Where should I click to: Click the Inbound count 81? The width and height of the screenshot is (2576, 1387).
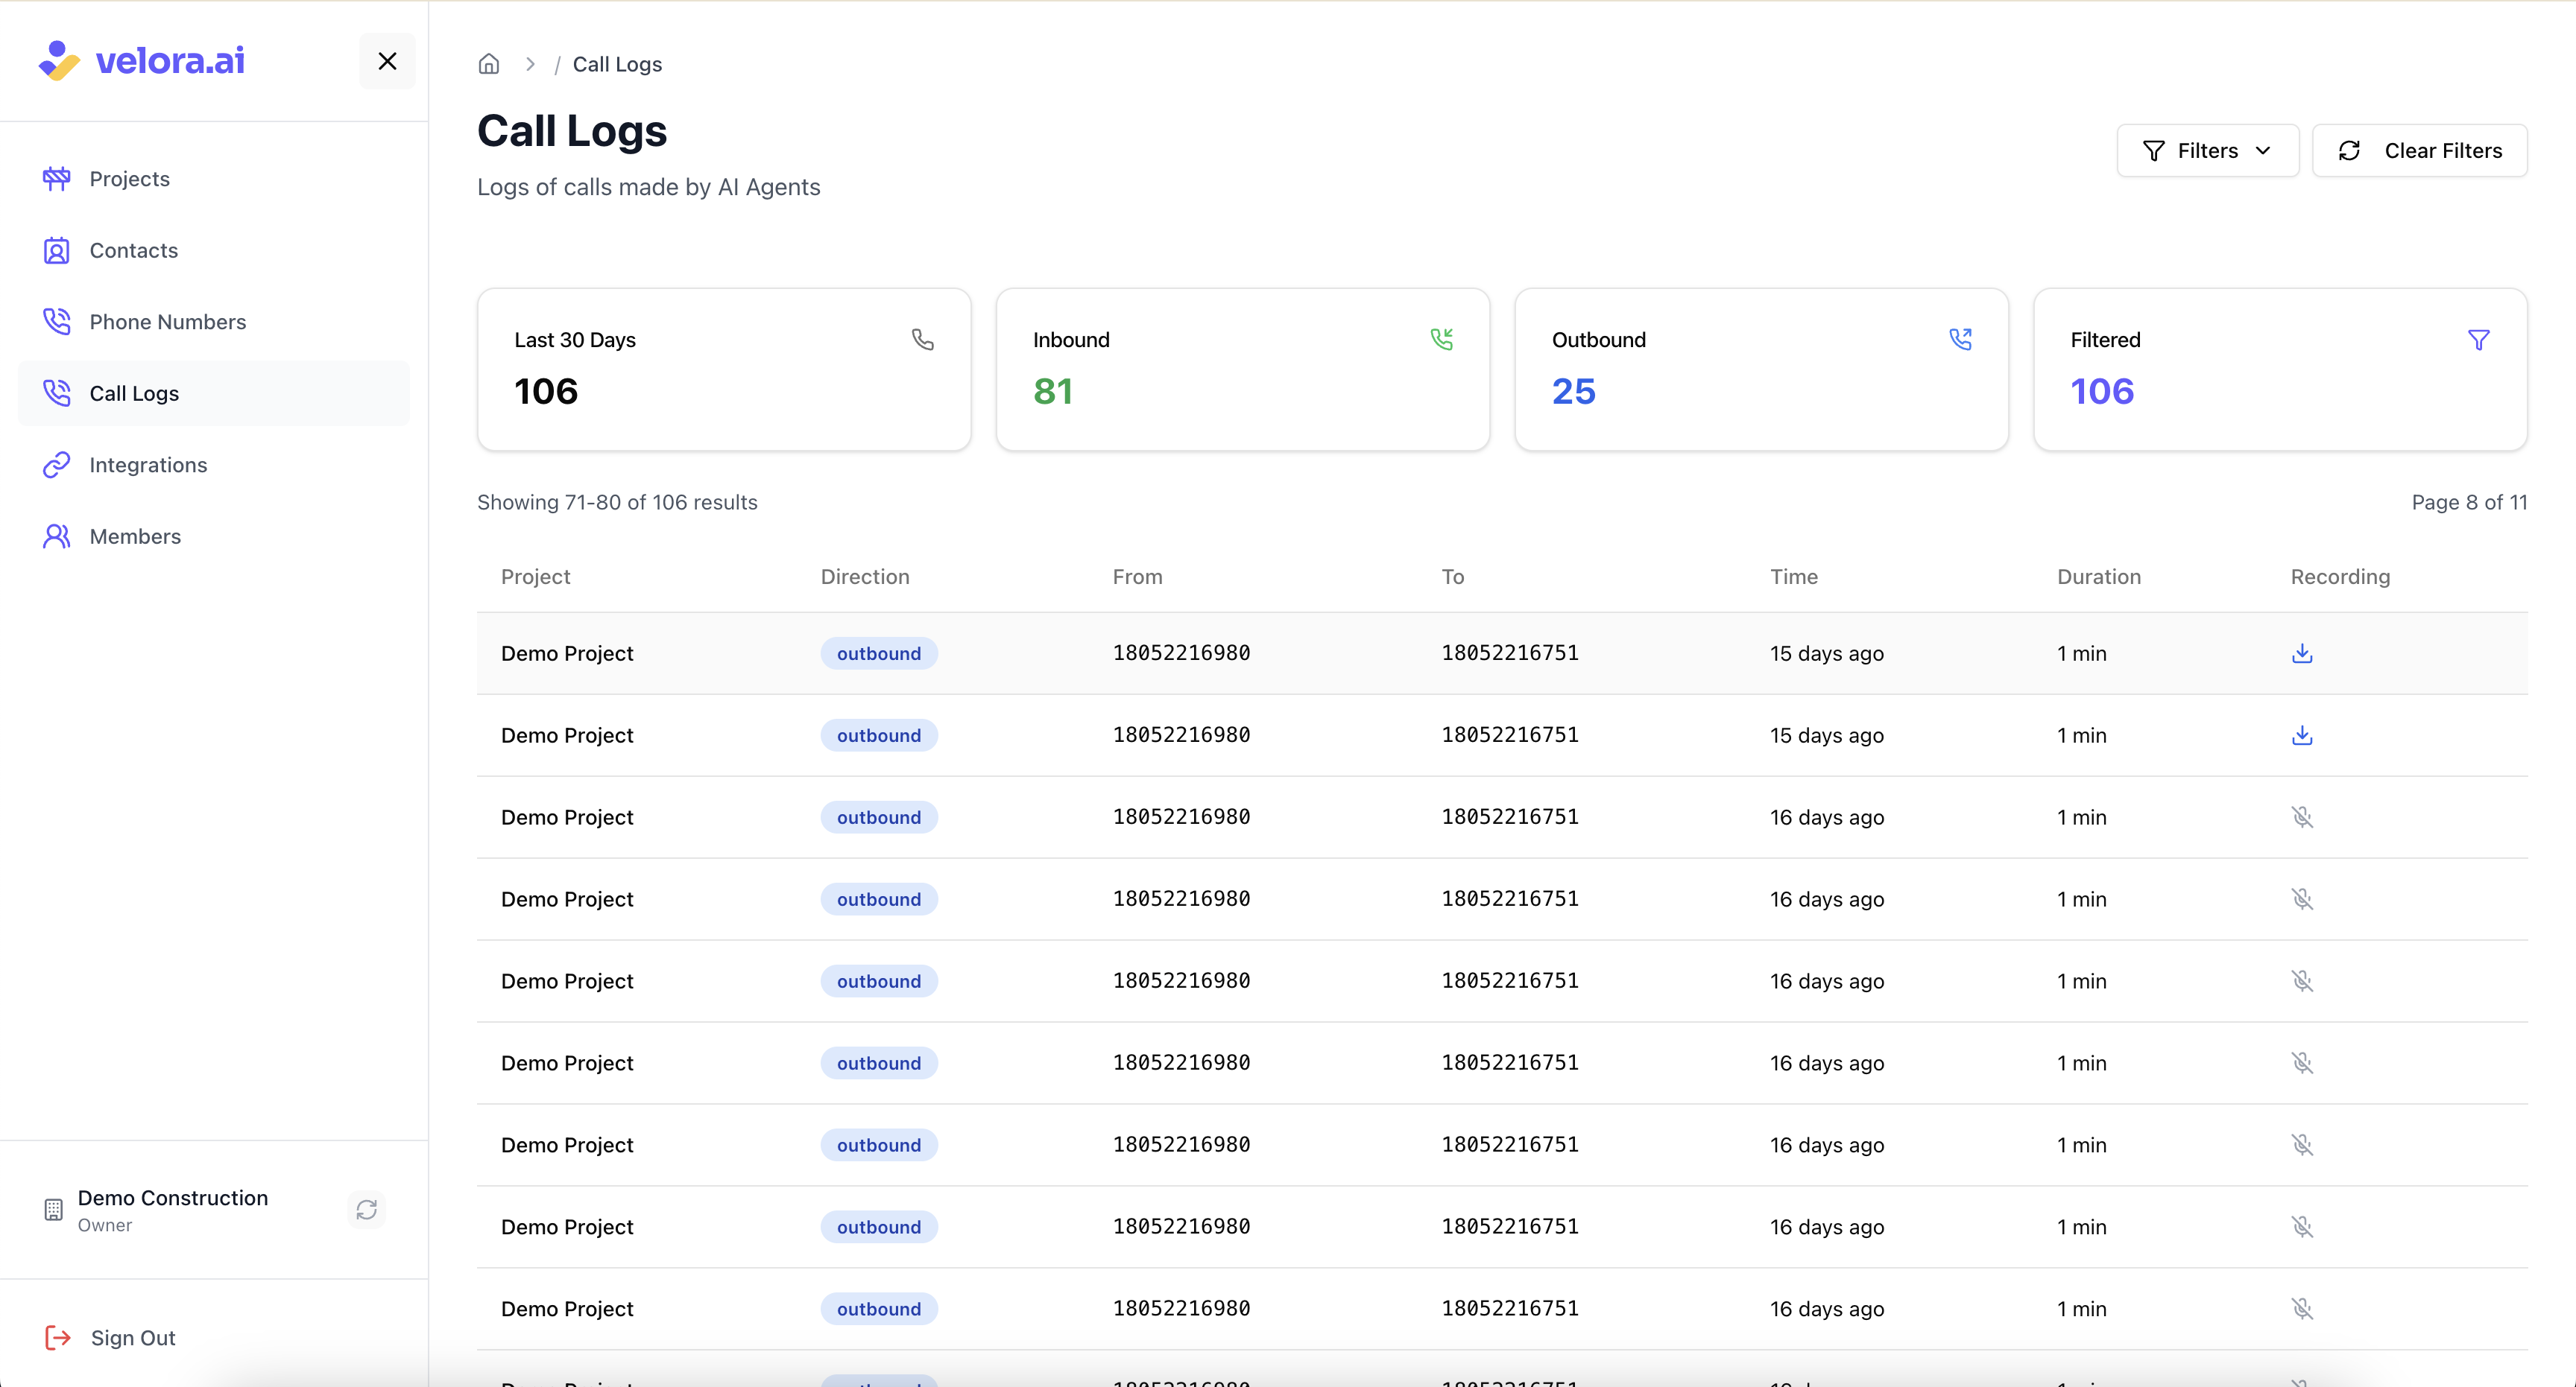(1053, 392)
